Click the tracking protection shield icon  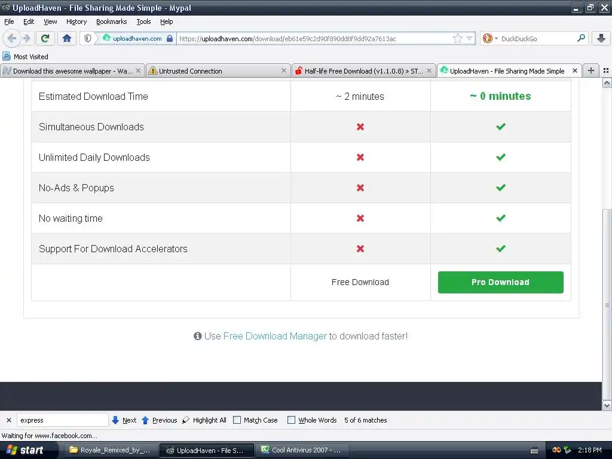tap(88, 38)
